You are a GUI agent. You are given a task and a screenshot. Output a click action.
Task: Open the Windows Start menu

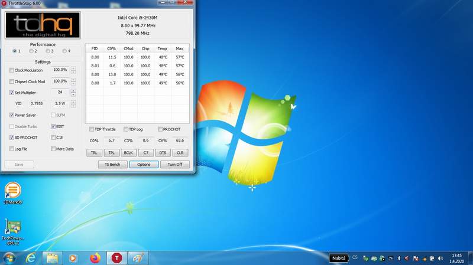tap(8, 259)
